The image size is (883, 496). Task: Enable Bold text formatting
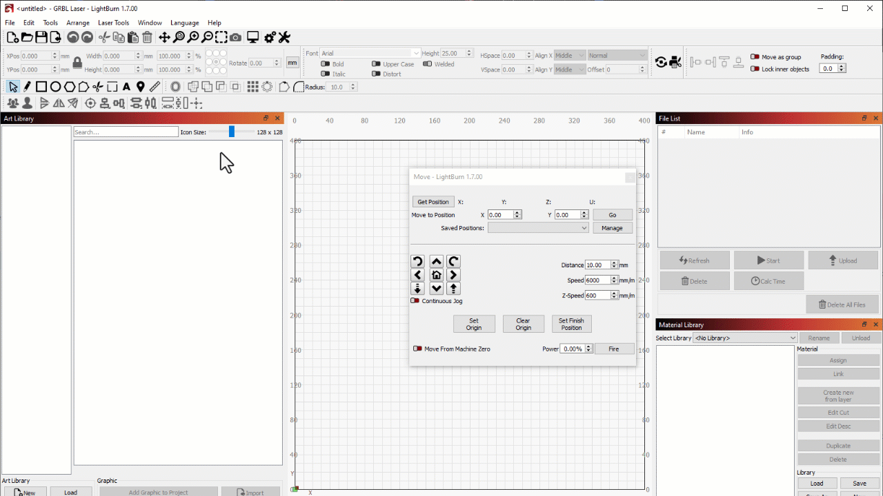click(325, 63)
